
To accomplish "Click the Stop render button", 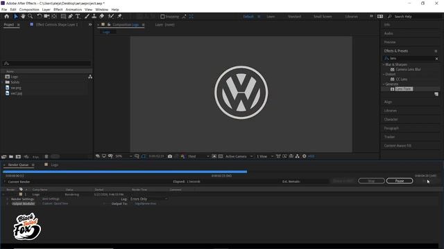I will point(371,181).
